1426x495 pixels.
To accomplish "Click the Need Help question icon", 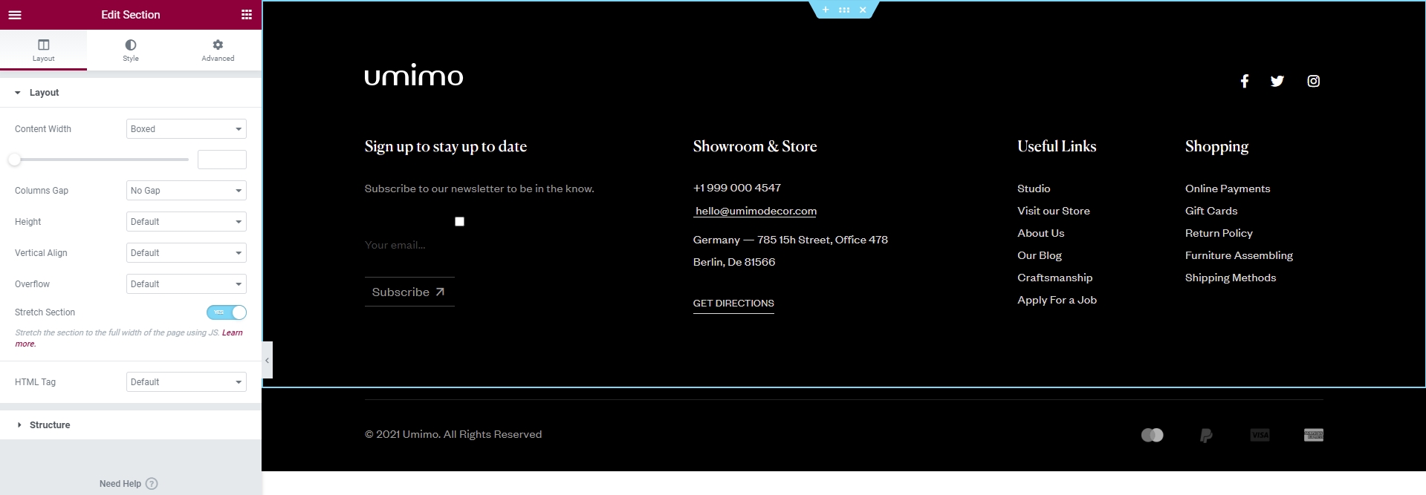I will coord(152,484).
